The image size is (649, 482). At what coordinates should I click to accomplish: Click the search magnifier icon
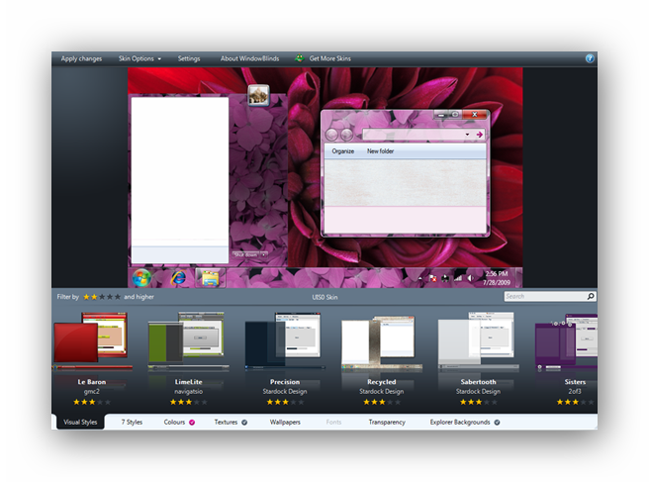point(592,296)
